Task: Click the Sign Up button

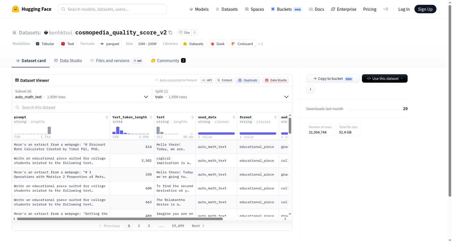Action: [425, 9]
